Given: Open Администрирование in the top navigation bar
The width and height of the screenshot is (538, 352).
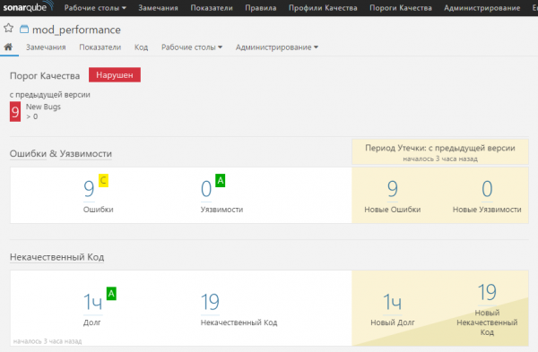Looking at the screenshot, I should click(482, 8).
